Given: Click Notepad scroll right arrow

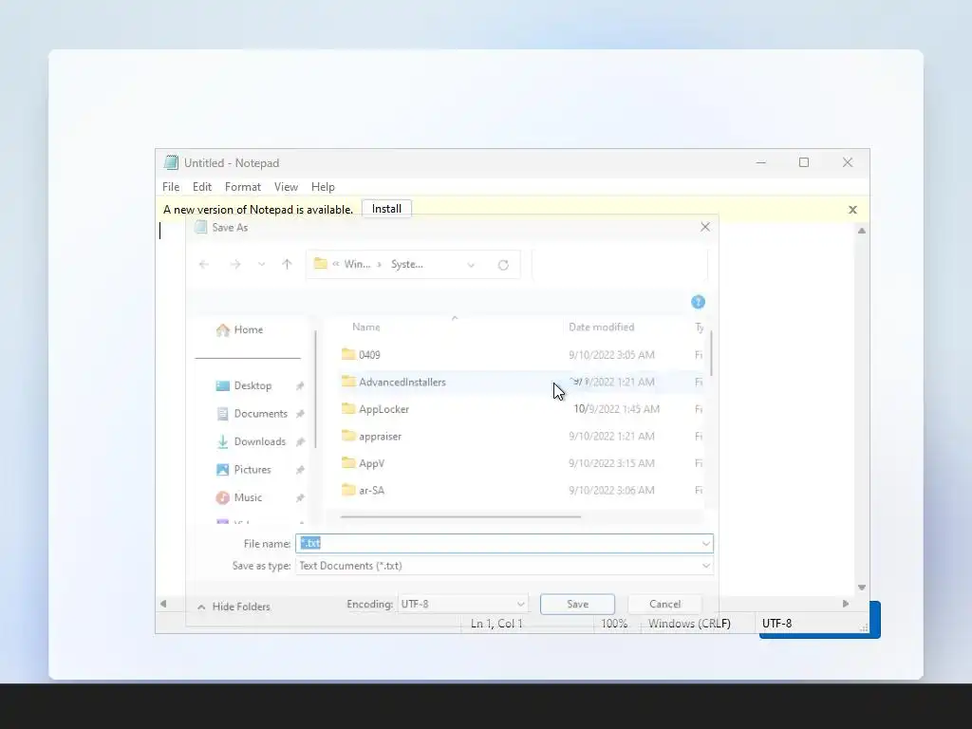Looking at the screenshot, I should [x=846, y=603].
